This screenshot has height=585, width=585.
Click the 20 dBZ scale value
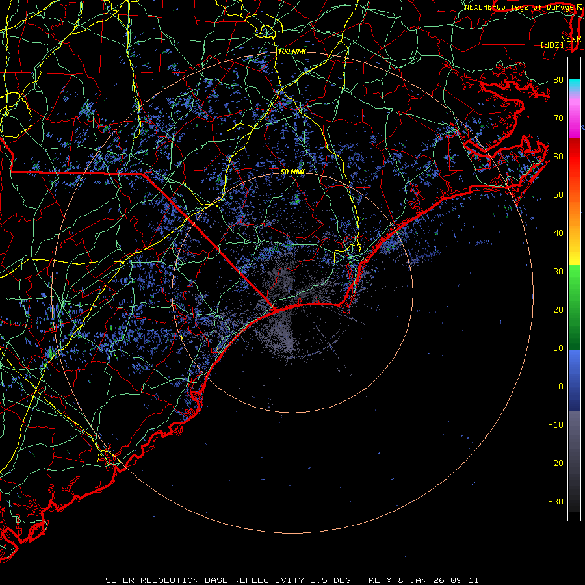pos(558,310)
